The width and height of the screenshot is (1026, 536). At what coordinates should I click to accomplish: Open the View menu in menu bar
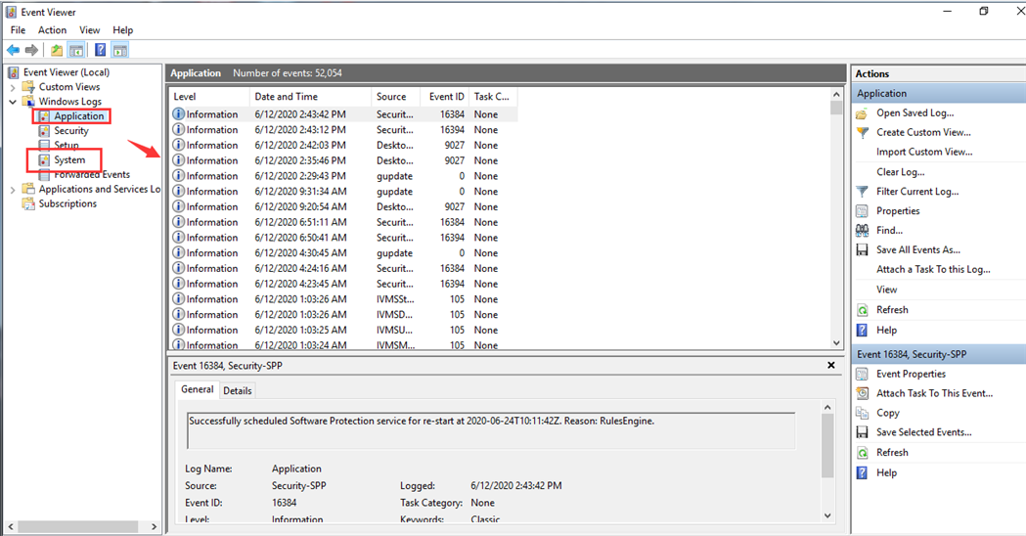pyautogui.click(x=90, y=30)
